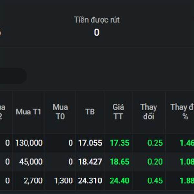
Task: Click market price 17.35
Action: (119, 143)
